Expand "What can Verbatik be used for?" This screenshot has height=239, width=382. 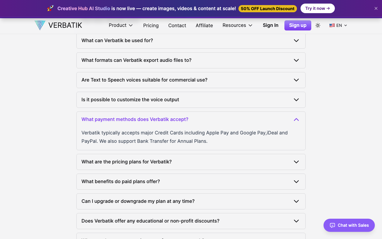tap(191, 41)
